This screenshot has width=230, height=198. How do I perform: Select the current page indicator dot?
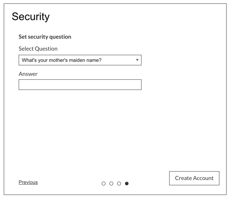pyautogui.click(x=127, y=184)
